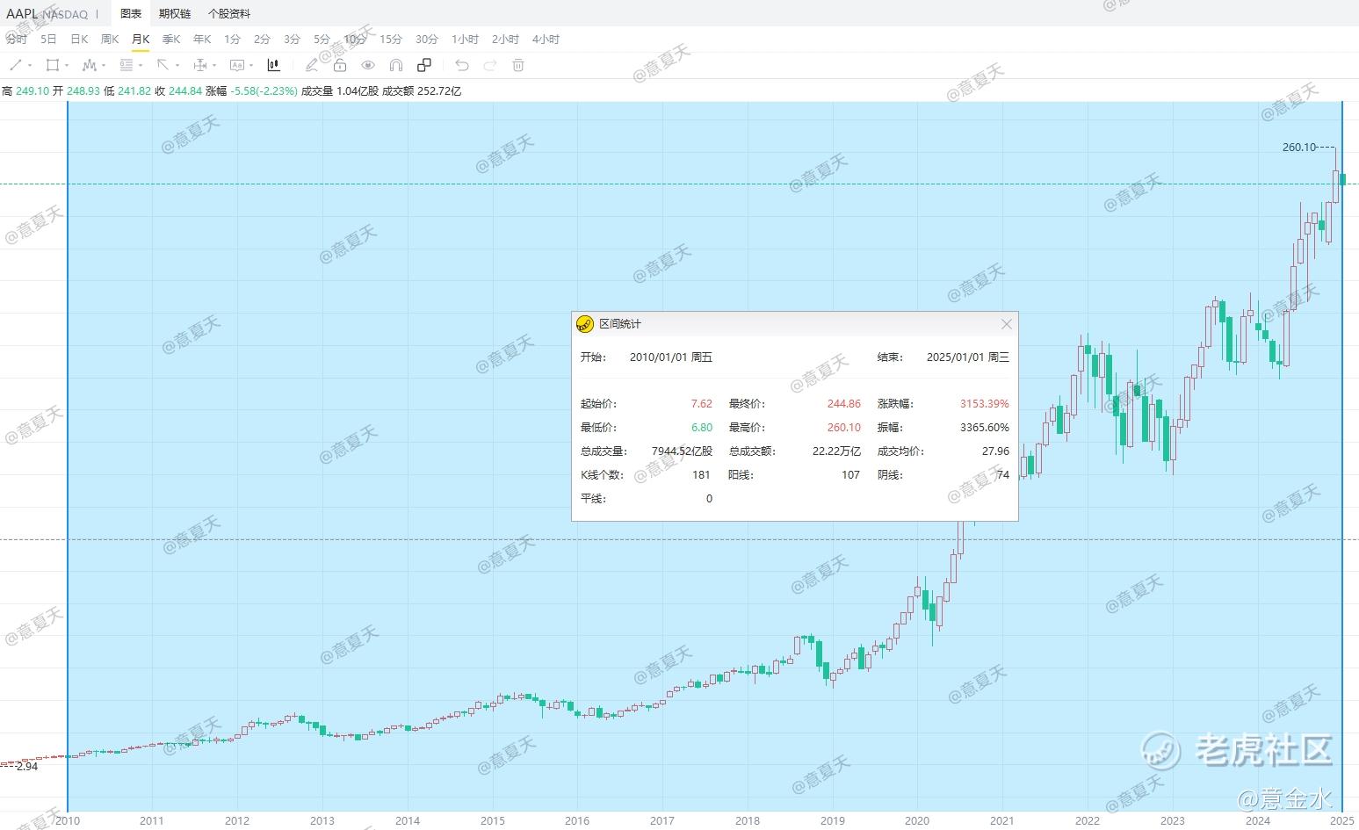This screenshot has height=830, width=1359.
Task: Select the text label tool
Action: point(236,65)
